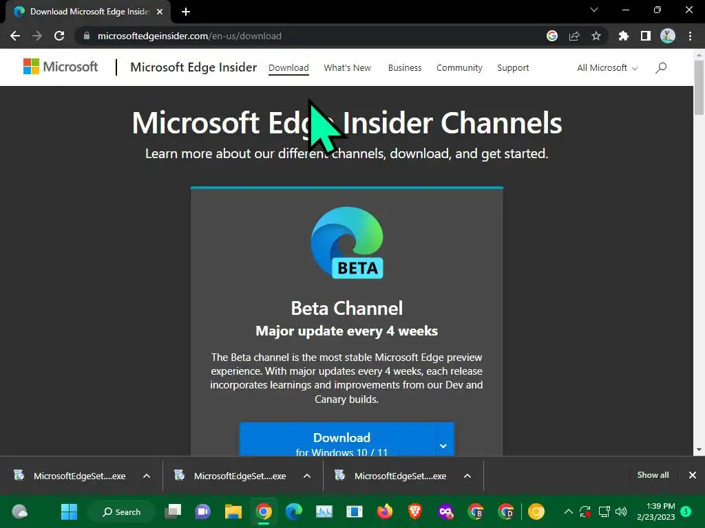Image resolution: width=705 pixels, height=528 pixels.
Task: Bookmark this page with the star icon
Action: click(596, 36)
